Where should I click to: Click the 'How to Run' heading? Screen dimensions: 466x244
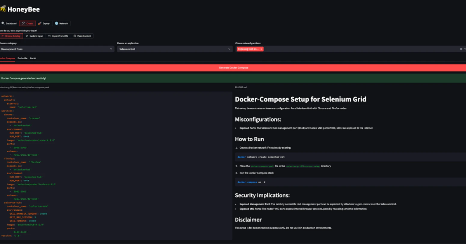pos(249,139)
